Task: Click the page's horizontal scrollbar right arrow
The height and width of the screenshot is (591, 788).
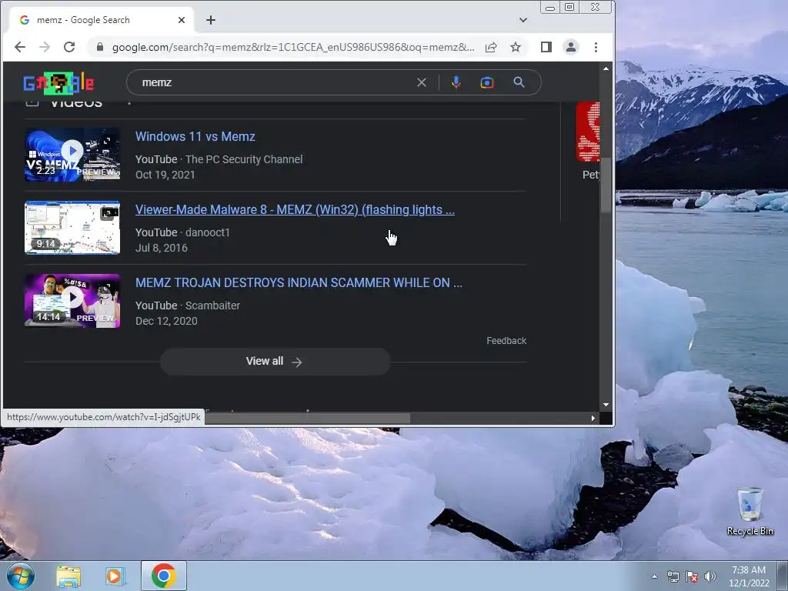Action: pyautogui.click(x=593, y=418)
